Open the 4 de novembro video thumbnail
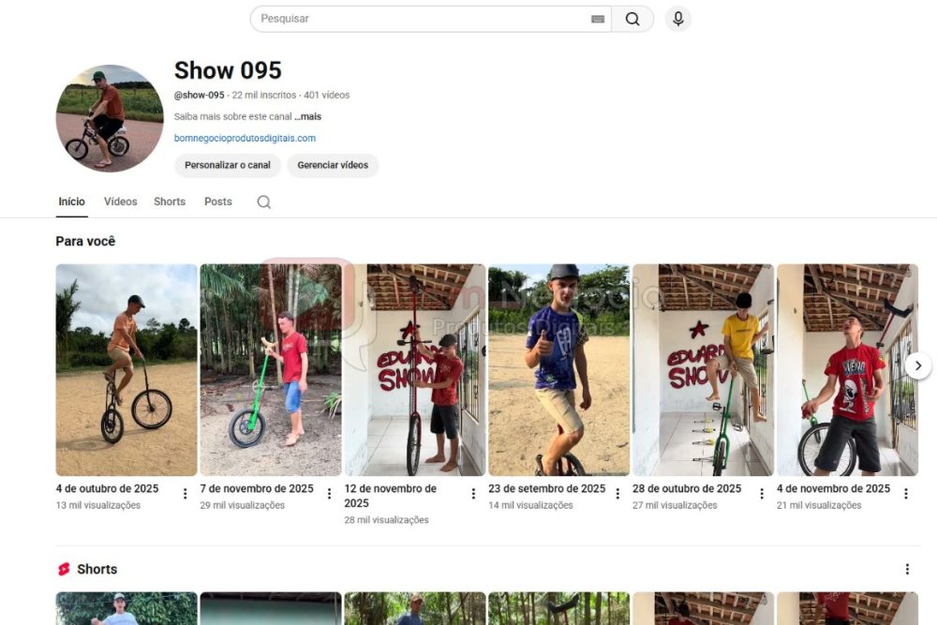Screen dimensions: 937x625 [x=846, y=370]
